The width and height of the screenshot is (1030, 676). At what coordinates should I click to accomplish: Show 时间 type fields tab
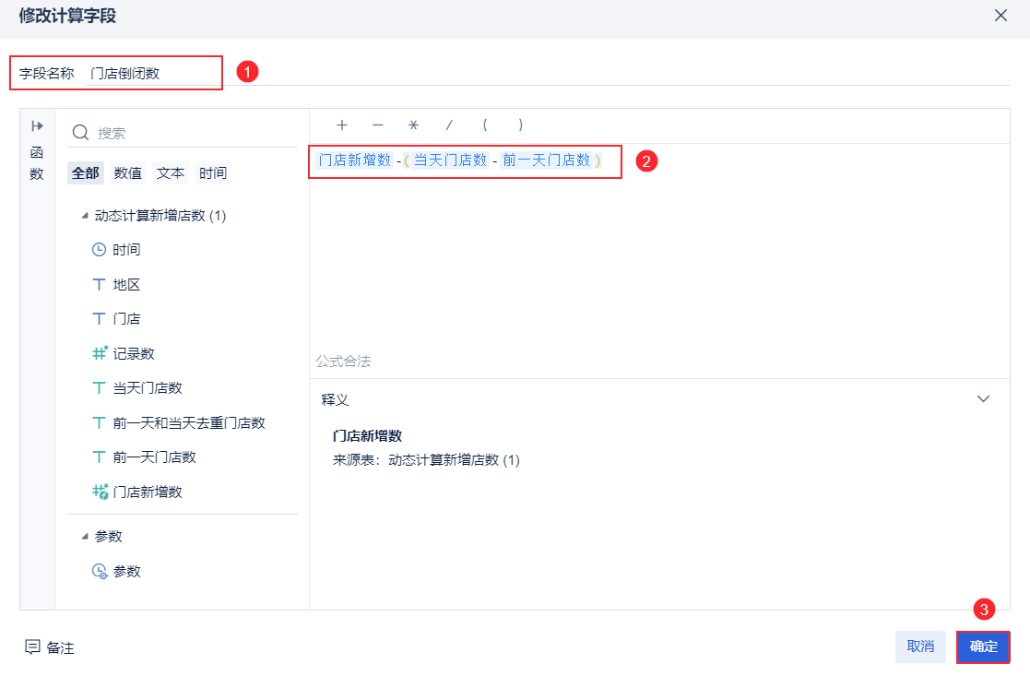[213, 172]
